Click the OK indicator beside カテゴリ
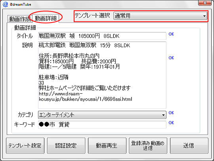Screen dimensions: 214x161 coord(171,113)
